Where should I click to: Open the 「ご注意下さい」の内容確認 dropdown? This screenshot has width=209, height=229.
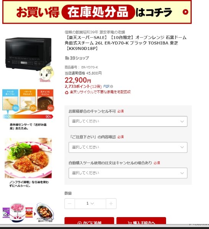[128, 147]
